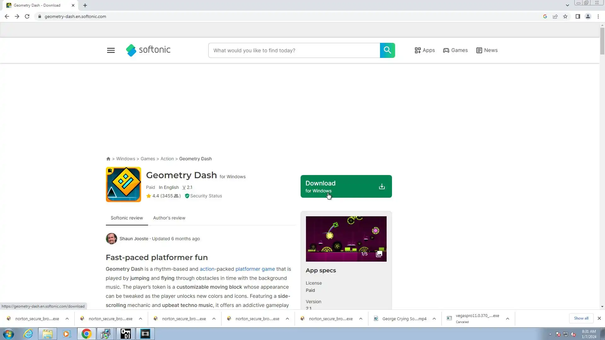Switch to Author's review tab
This screenshot has width=605, height=340.
point(169,218)
